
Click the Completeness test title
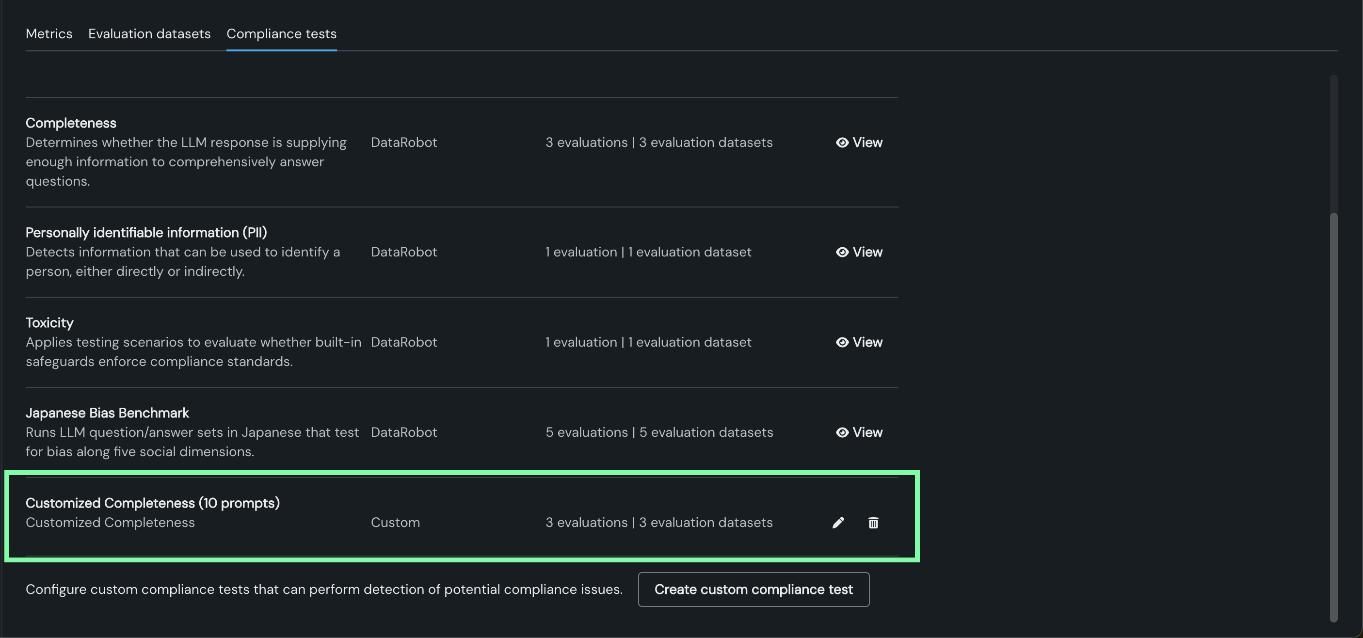(x=71, y=123)
